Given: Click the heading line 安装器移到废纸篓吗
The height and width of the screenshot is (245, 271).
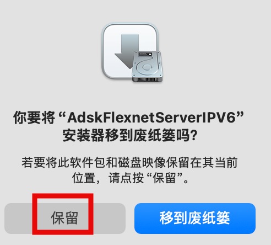Looking at the screenshot, I should coord(130,136).
